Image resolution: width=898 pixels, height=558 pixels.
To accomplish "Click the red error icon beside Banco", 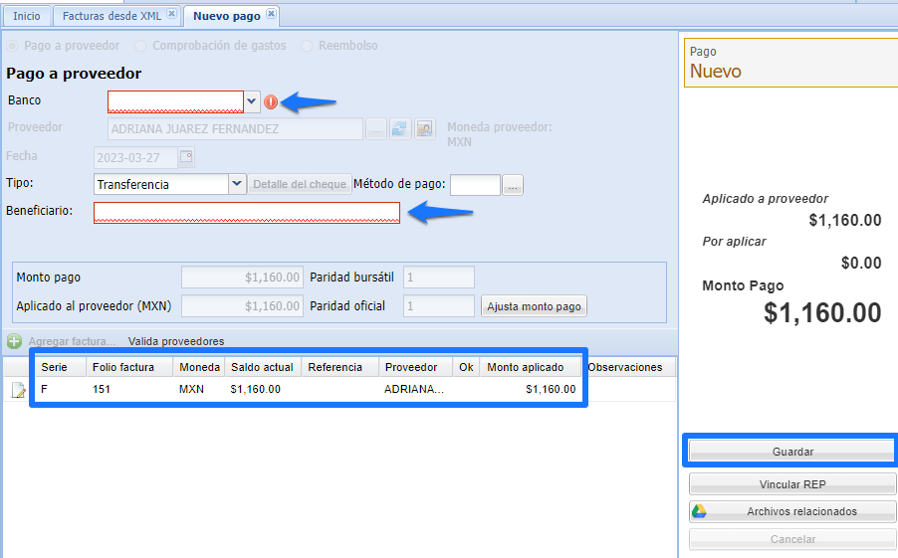I will [271, 101].
